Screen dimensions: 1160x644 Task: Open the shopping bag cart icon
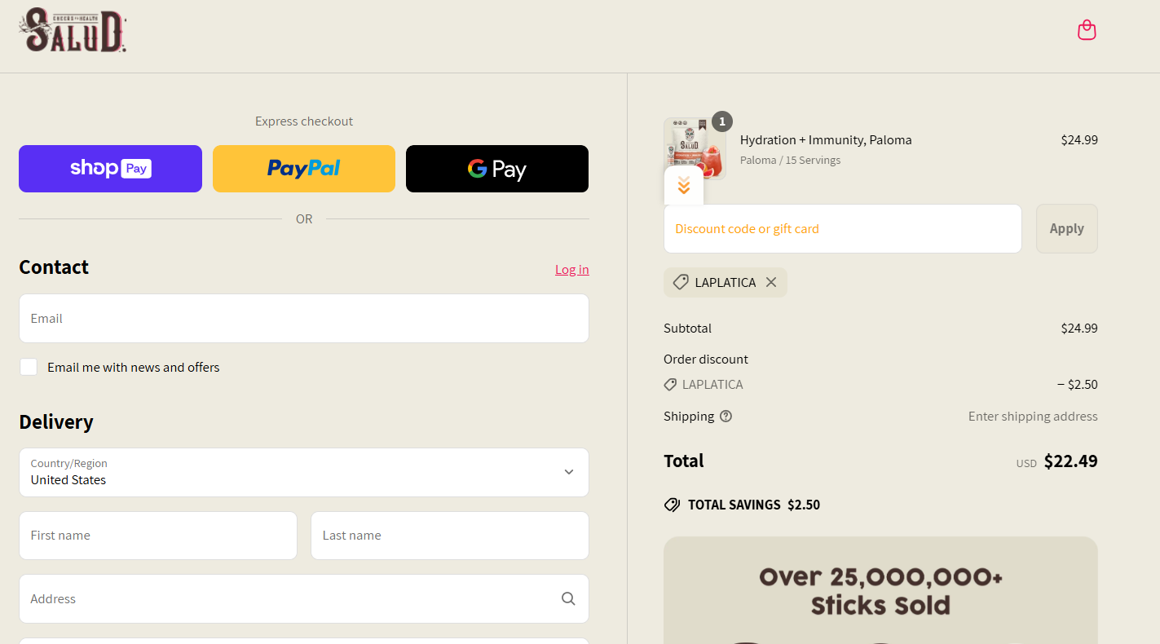pos(1087,30)
